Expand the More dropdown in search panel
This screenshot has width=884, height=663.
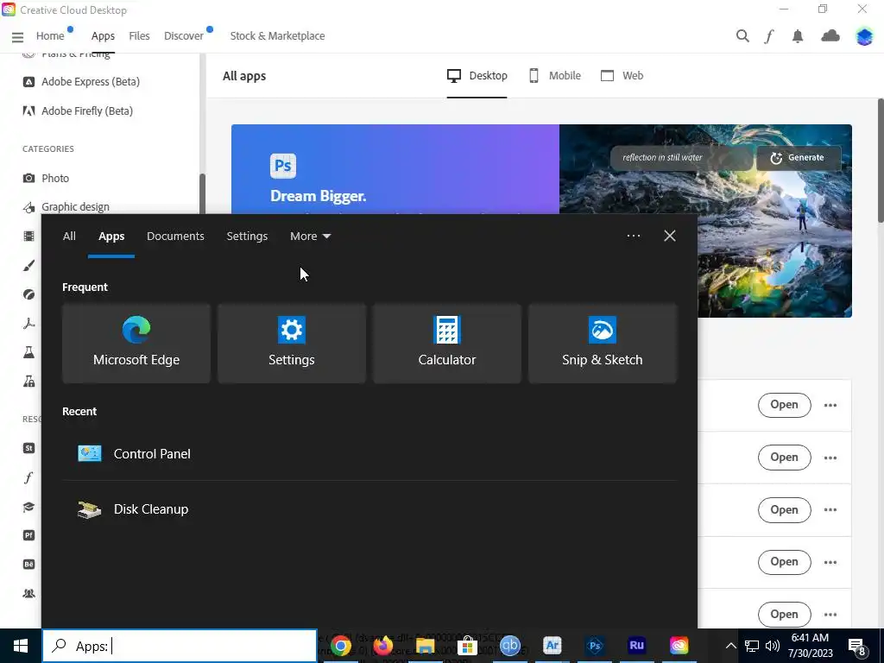click(x=310, y=237)
